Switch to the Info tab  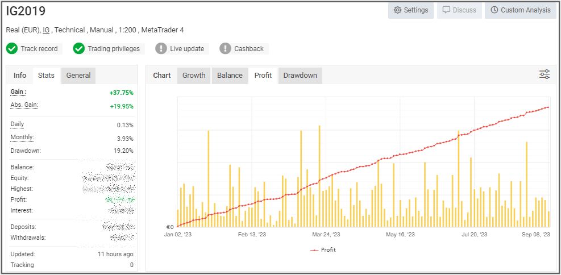(20, 76)
